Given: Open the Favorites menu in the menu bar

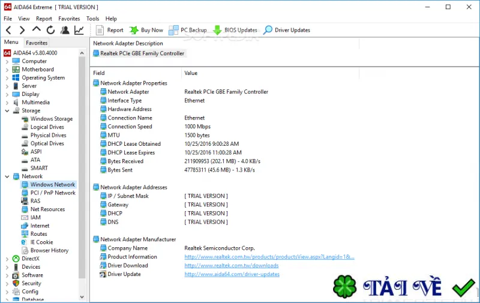Looking at the screenshot, I should point(69,19).
